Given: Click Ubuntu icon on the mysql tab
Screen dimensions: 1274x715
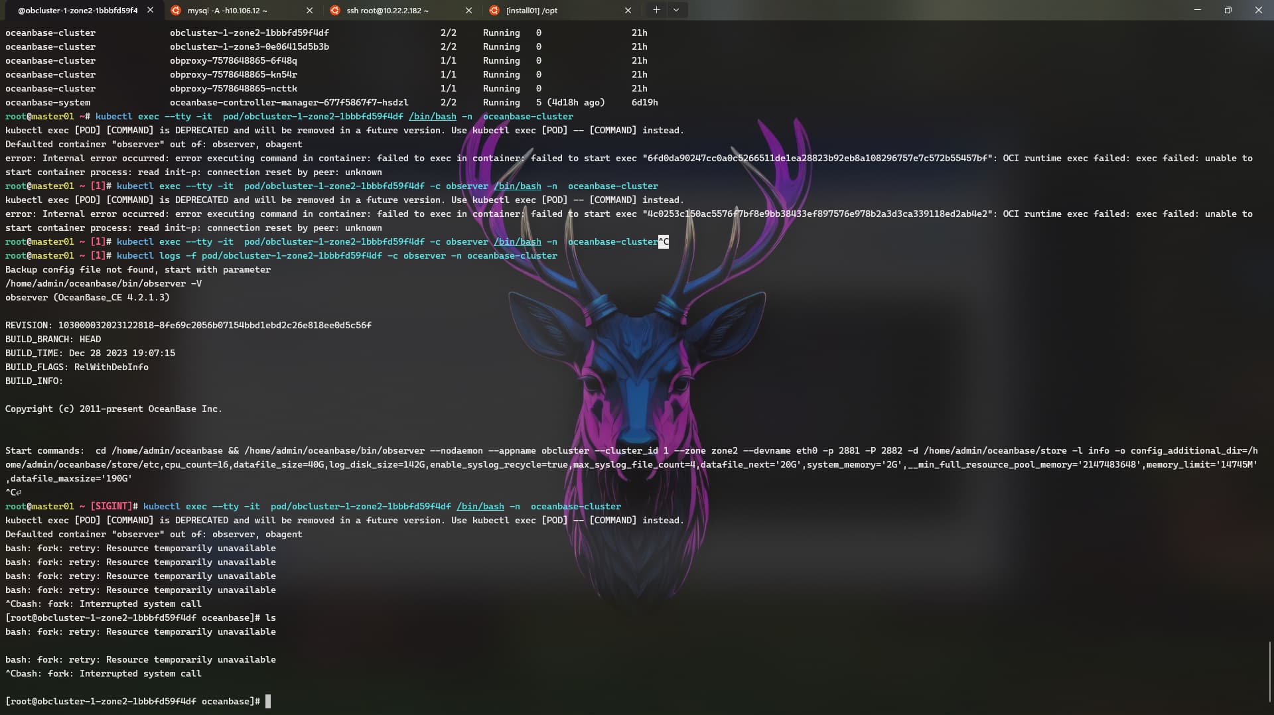Looking at the screenshot, I should 175,11.
